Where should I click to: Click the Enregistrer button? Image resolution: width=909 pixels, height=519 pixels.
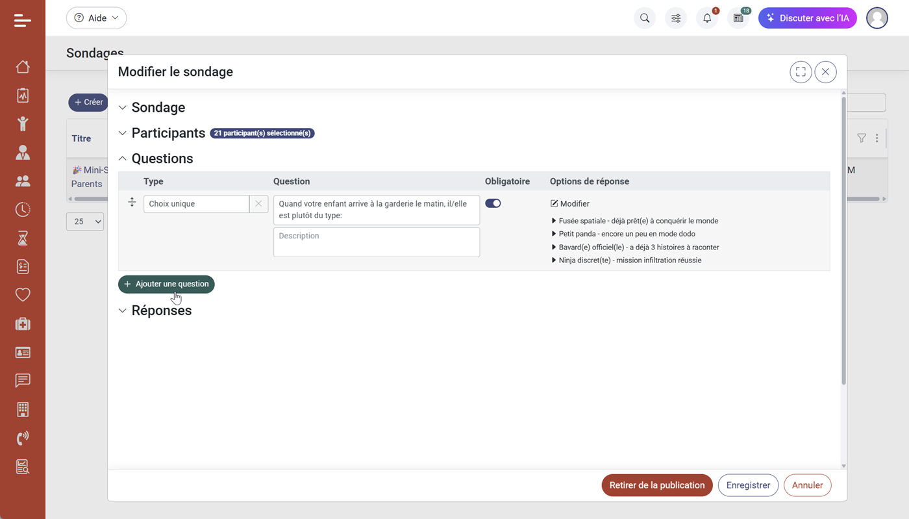pos(748,485)
